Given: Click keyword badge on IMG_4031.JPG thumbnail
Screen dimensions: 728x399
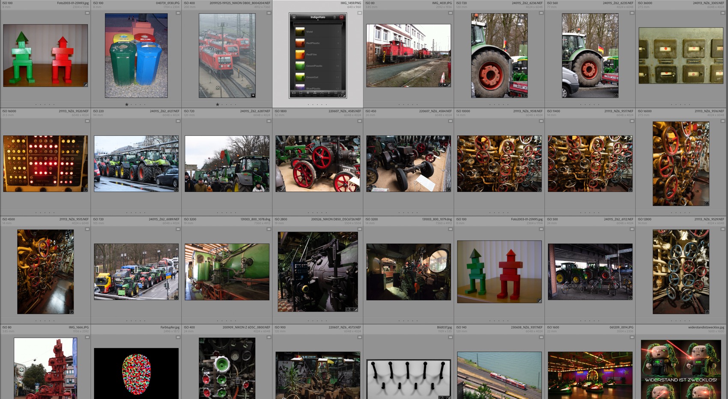Looking at the screenshot, I should point(440,85).
